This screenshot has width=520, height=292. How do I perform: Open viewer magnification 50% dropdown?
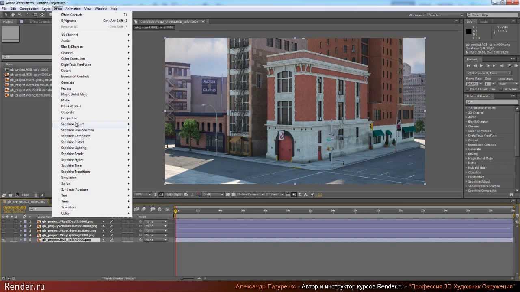pos(143,195)
